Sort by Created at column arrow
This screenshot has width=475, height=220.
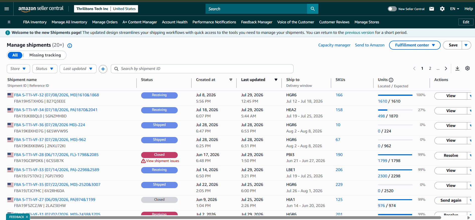pos(231,80)
